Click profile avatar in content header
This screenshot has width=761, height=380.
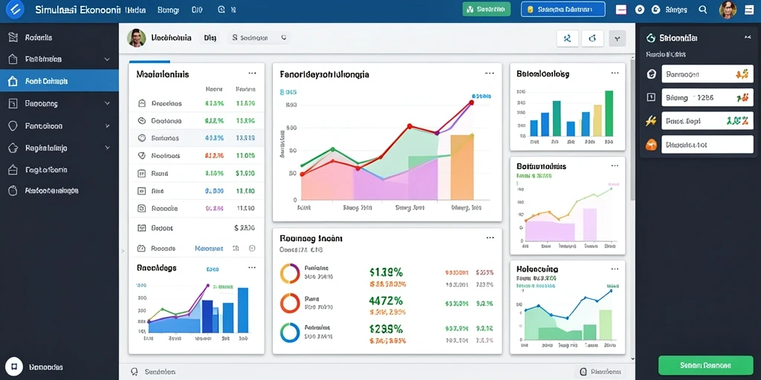coord(137,37)
